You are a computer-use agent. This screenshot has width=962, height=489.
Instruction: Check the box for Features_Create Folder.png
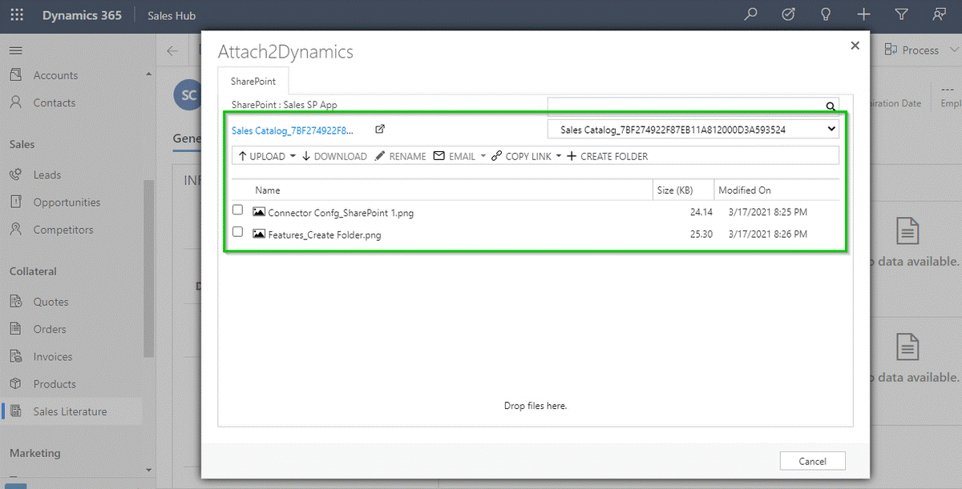[x=236, y=231]
